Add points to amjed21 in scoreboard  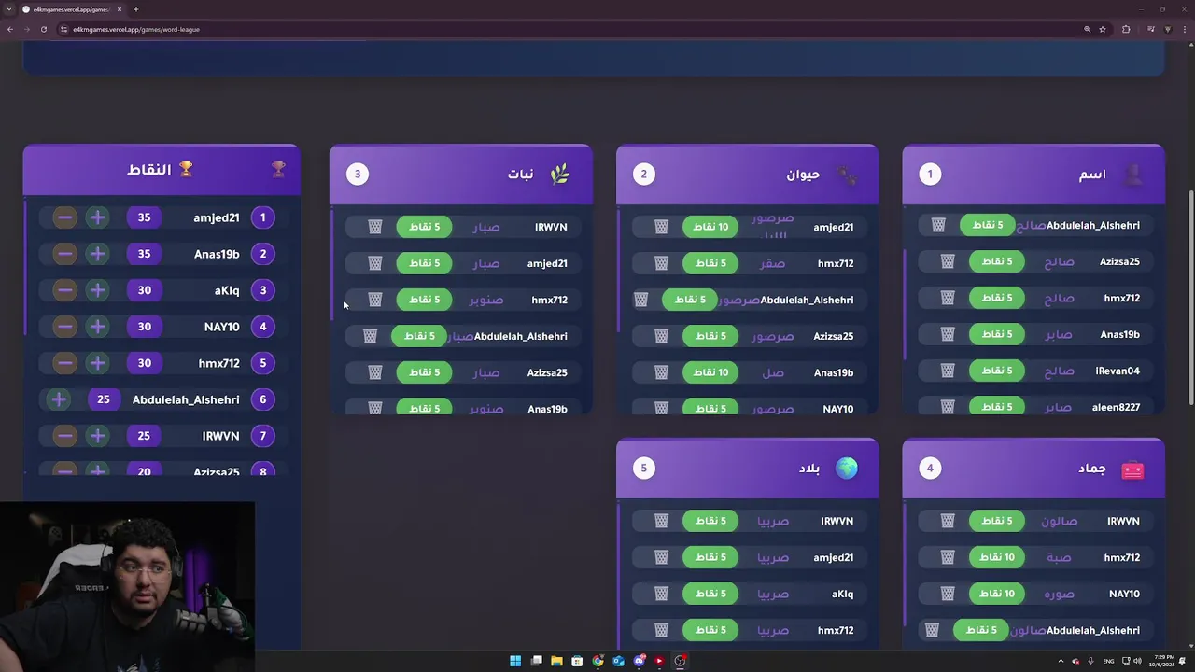97,217
